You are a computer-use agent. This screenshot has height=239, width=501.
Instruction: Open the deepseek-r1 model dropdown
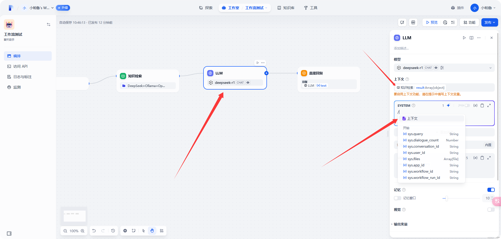point(444,68)
